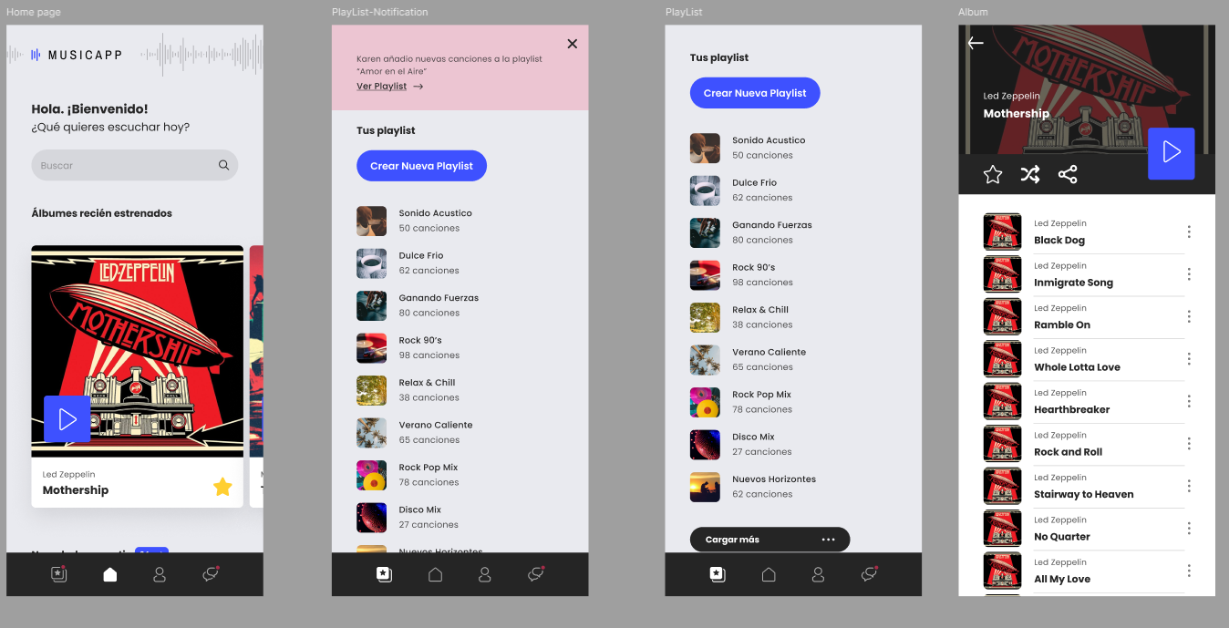This screenshot has width=1229, height=628.
Task: Click Sonido Acustico thumbnail in PlayList screen
Action: 706,148
